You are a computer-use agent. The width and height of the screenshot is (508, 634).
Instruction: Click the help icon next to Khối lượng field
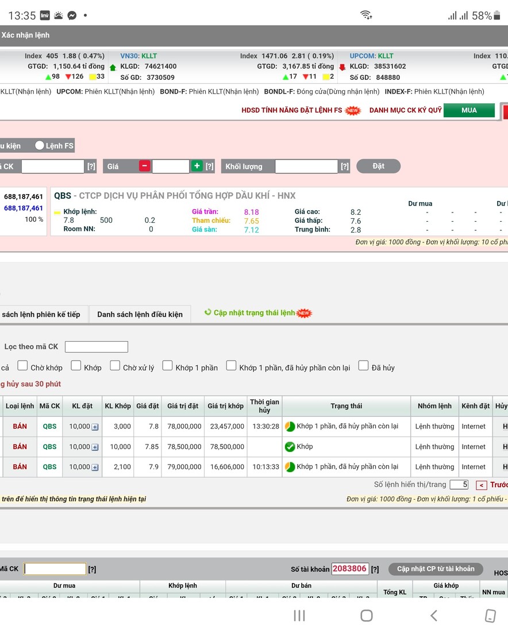345,167
